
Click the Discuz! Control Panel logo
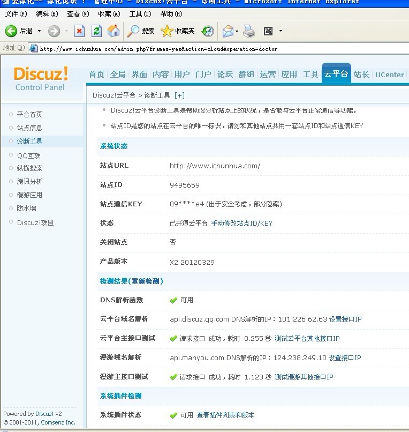[41, 78]
